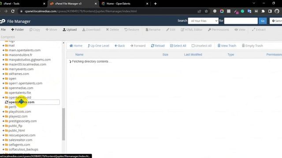The width and height of the screenshot is (282, 158).
Task: Navigate Forward in file pane
Action: coord(138,46)
